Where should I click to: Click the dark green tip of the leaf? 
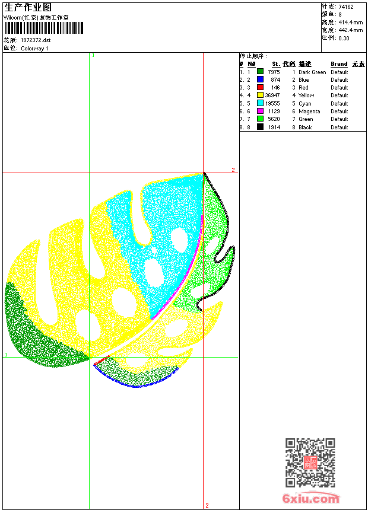(36, 335)
